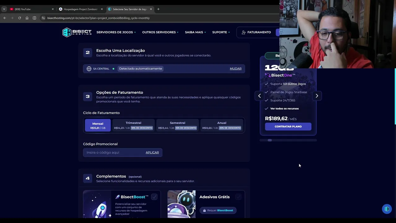Screen dimensions: 396x223
Task: Click the R$189,62 price text
Action: coord(276,119)
